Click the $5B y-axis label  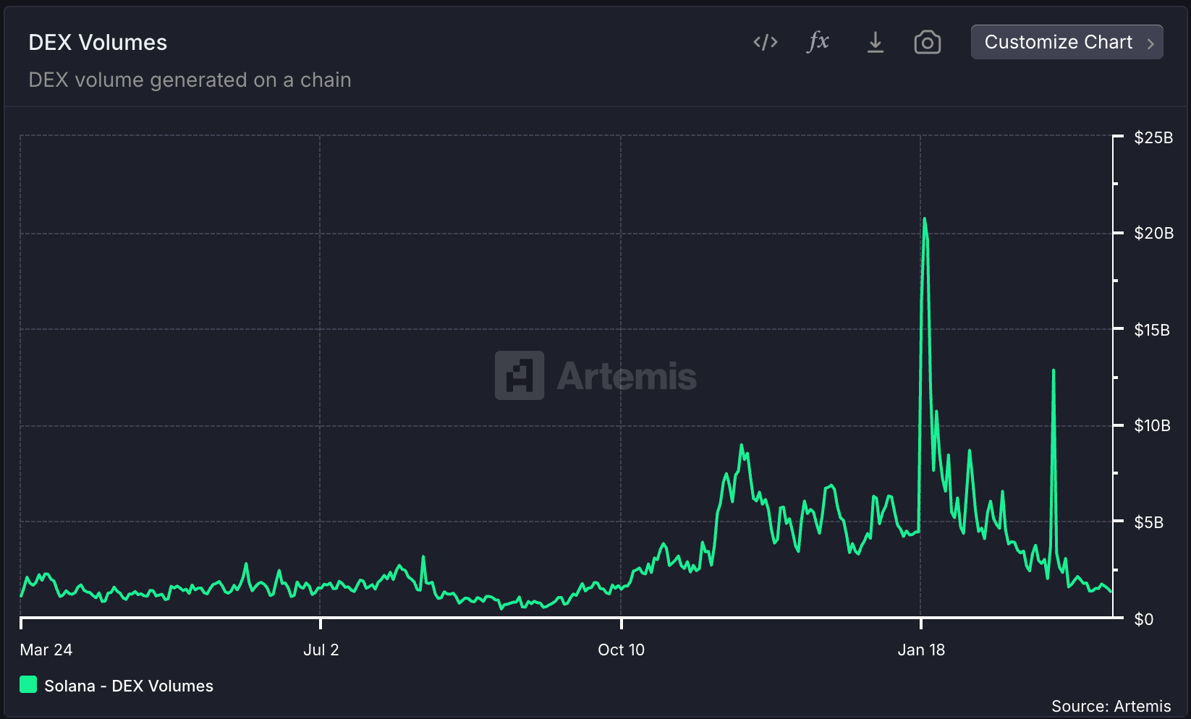tap(1148, 522)
